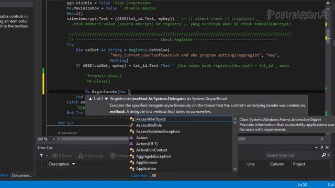Open the 100 % zoom dropdown
Screen dimensions: 335x188
[53, 139]
